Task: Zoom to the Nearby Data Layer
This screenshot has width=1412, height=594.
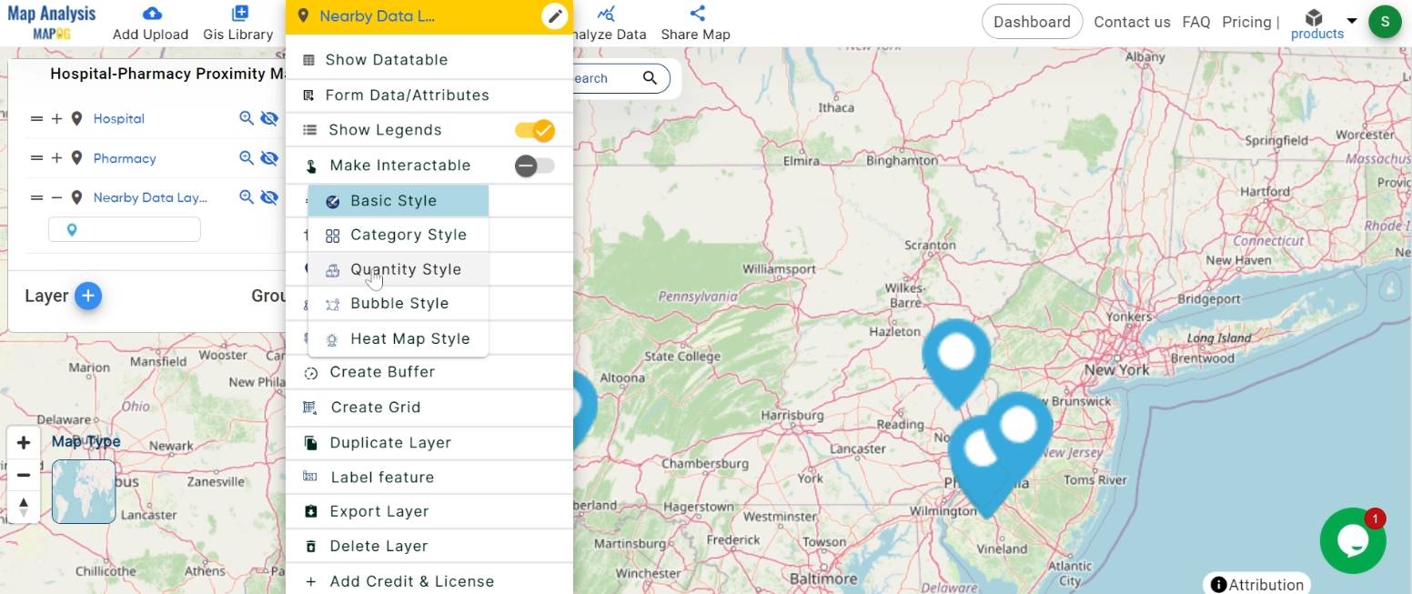Action: click(246, 197)
